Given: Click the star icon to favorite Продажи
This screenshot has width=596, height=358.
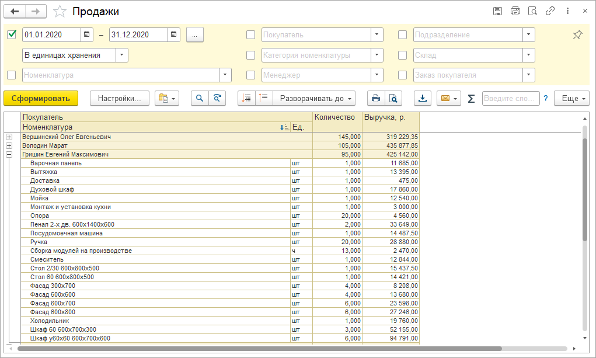Looking at the screenshot, I should (60, 12).
